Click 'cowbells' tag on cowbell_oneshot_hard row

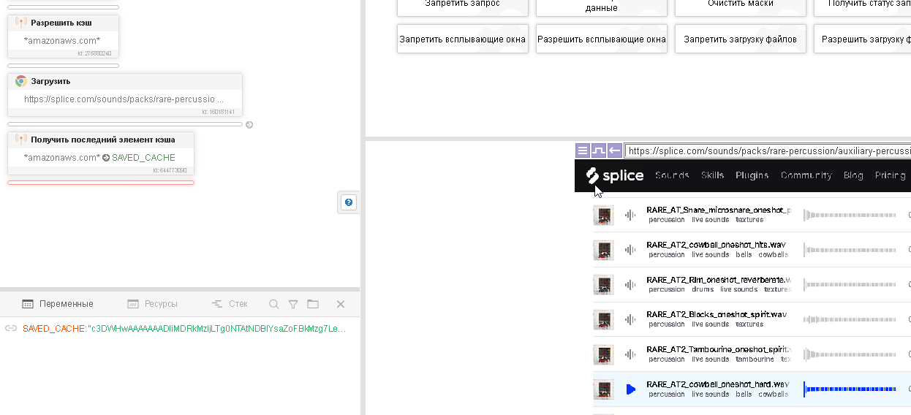(773, 395)
